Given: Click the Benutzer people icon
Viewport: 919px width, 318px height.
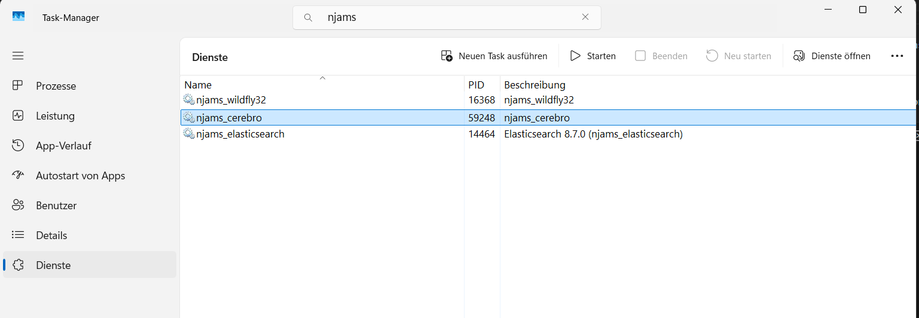Looking at the screenshot, I should [18, 205].
